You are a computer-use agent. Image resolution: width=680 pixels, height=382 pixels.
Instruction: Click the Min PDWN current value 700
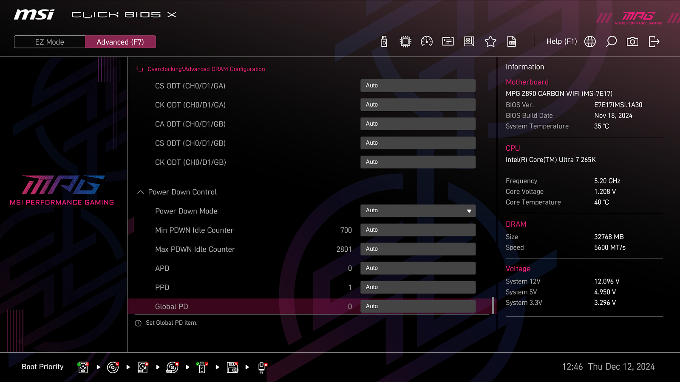pyautogui.click(x=346, y=230)
